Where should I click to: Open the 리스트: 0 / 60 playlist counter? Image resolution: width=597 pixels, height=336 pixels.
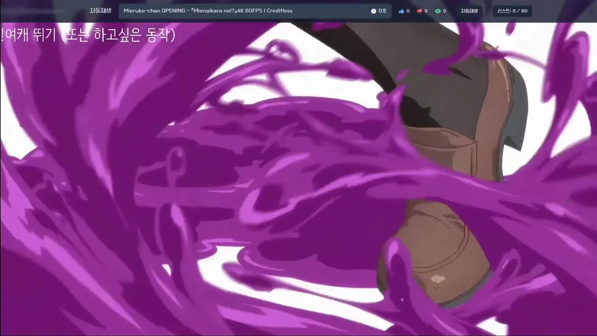512,11
